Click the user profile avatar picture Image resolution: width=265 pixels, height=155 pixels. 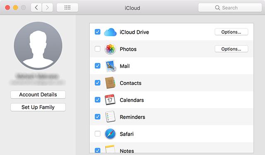[38, 46]
